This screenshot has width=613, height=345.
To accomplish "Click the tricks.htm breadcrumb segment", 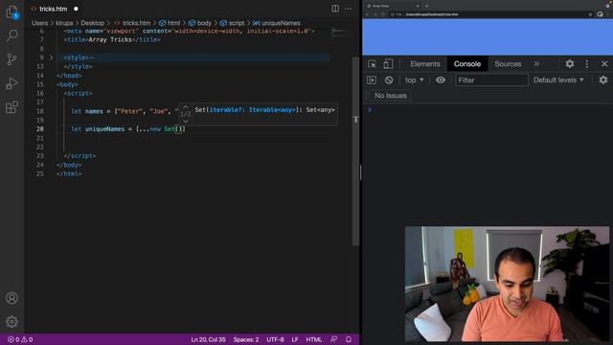I will click(x=132, y=23).
